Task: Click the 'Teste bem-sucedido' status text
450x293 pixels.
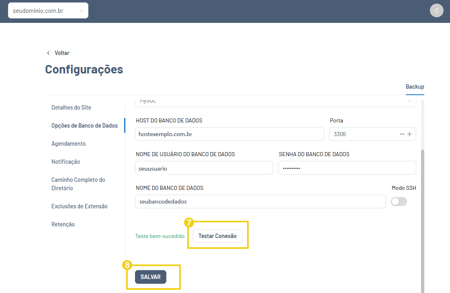Action: pos(160,236)
